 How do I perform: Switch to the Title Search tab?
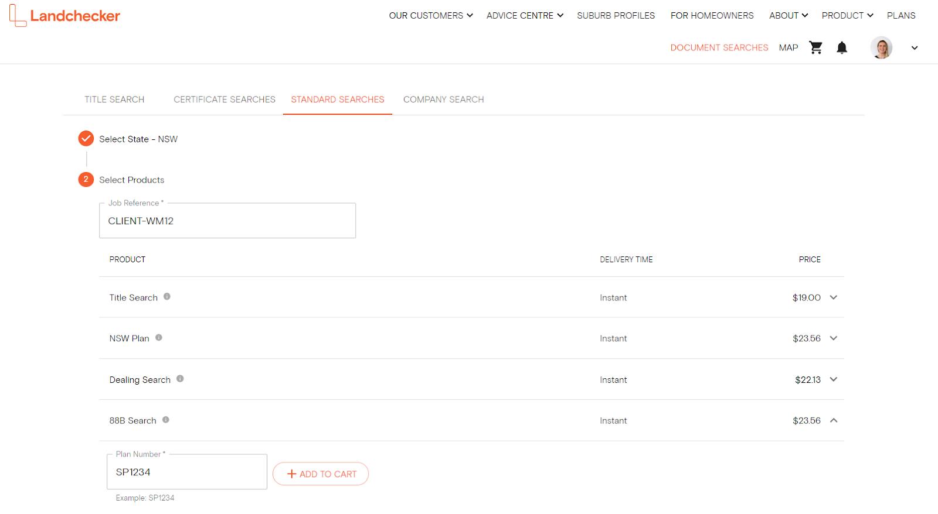pos(114,100)
